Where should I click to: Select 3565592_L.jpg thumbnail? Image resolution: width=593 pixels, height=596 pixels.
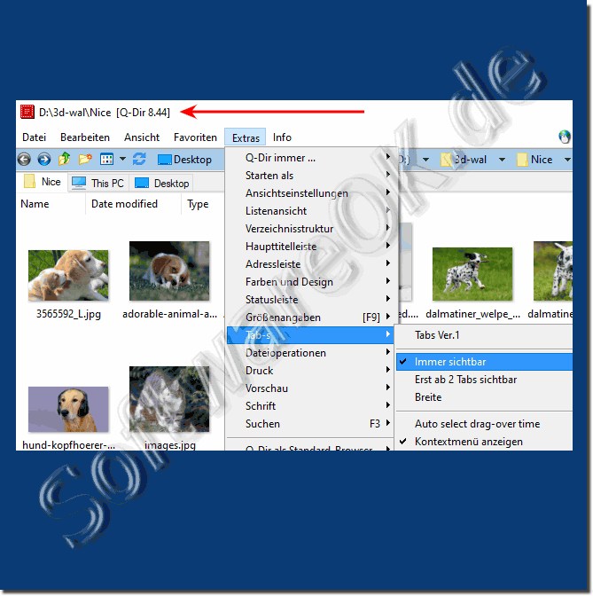68,275
